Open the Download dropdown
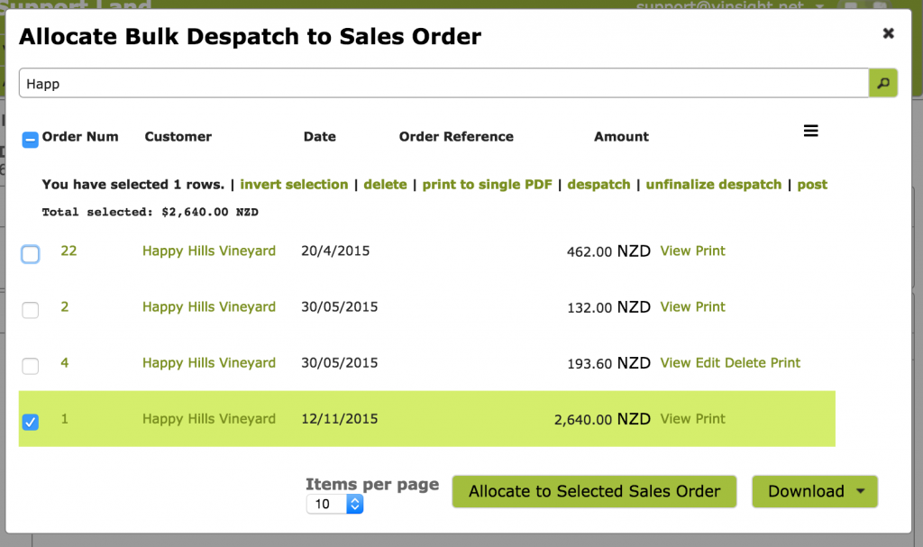This screenshot has height=547, width=923. (x=814, y=491)
